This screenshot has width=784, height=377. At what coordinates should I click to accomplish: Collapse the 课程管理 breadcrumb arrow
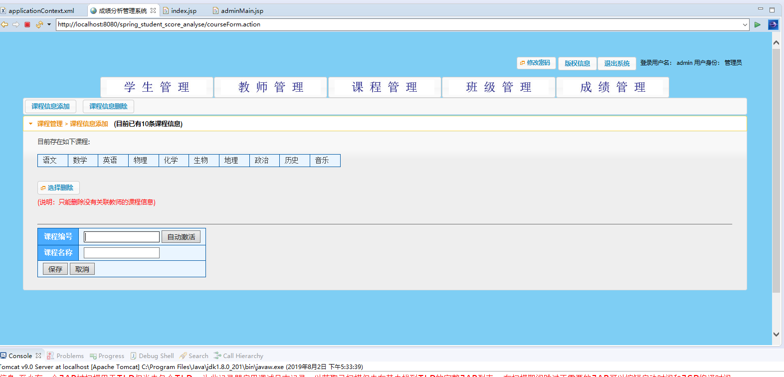tap(30, 124)
